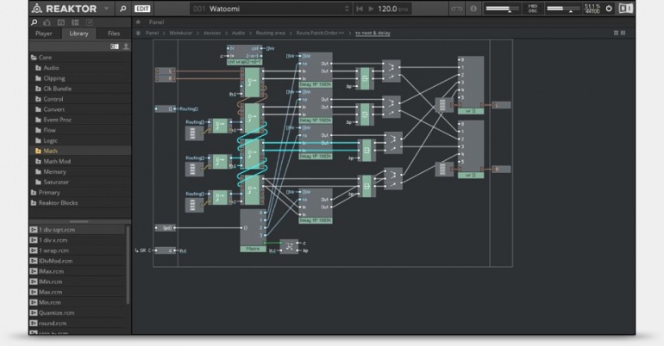Toggle the EDIT mode button

pos(143,9)
